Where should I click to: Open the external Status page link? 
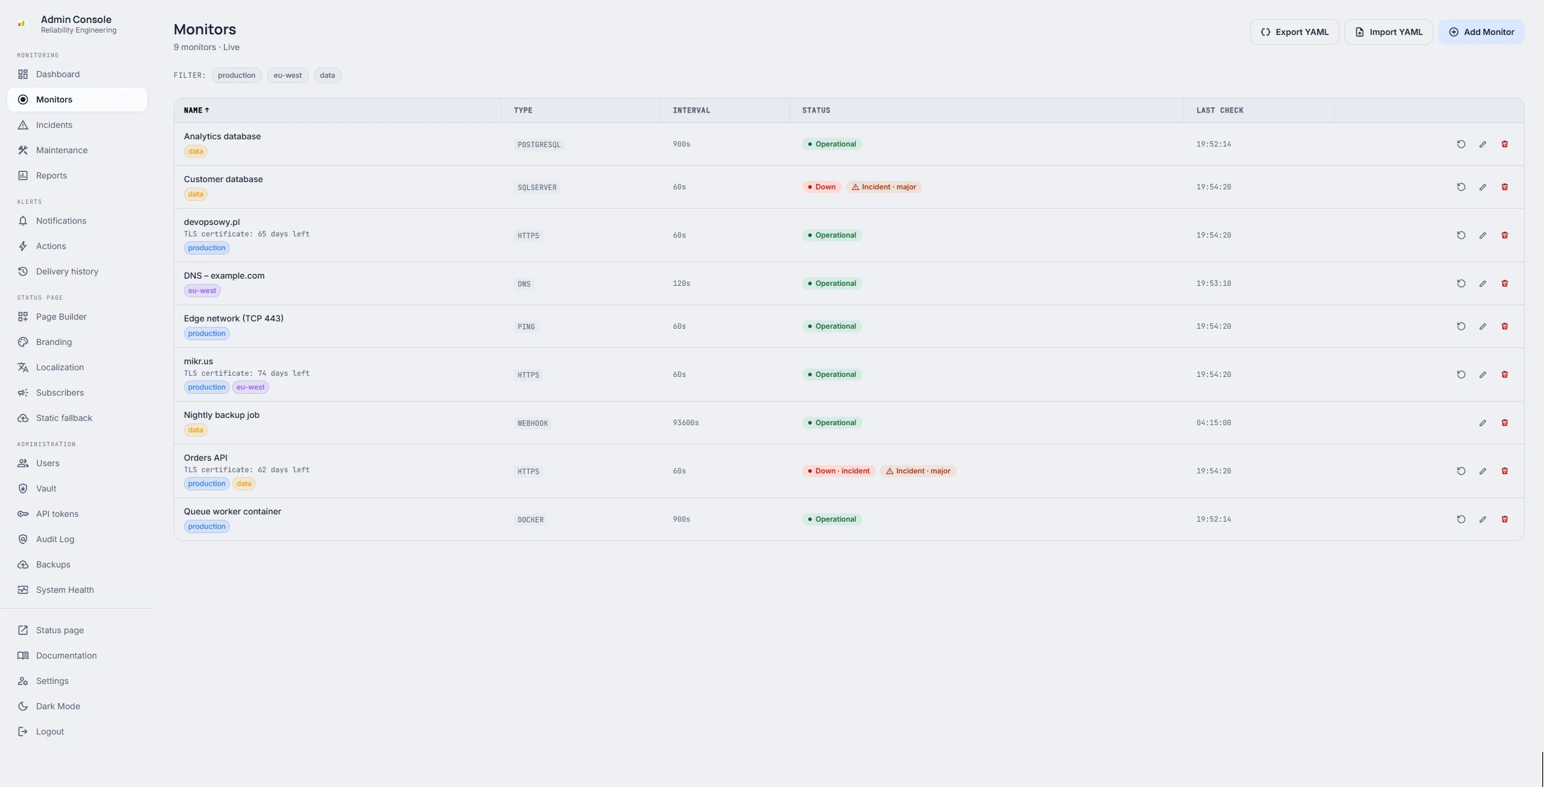(77, 630)
